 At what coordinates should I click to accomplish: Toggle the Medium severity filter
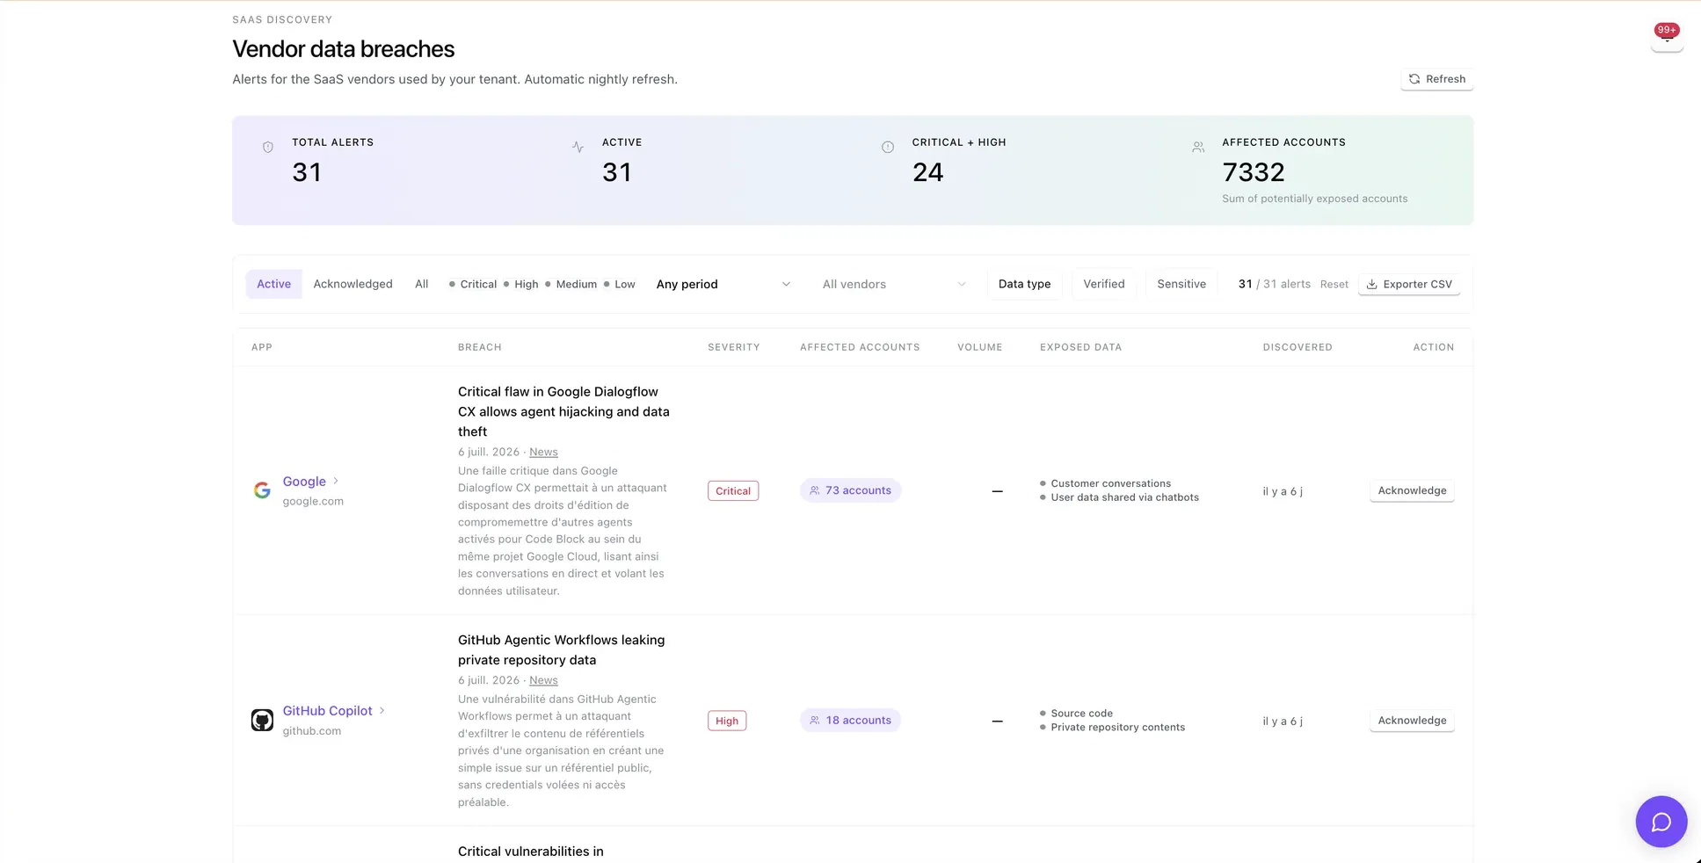[571, 284]
